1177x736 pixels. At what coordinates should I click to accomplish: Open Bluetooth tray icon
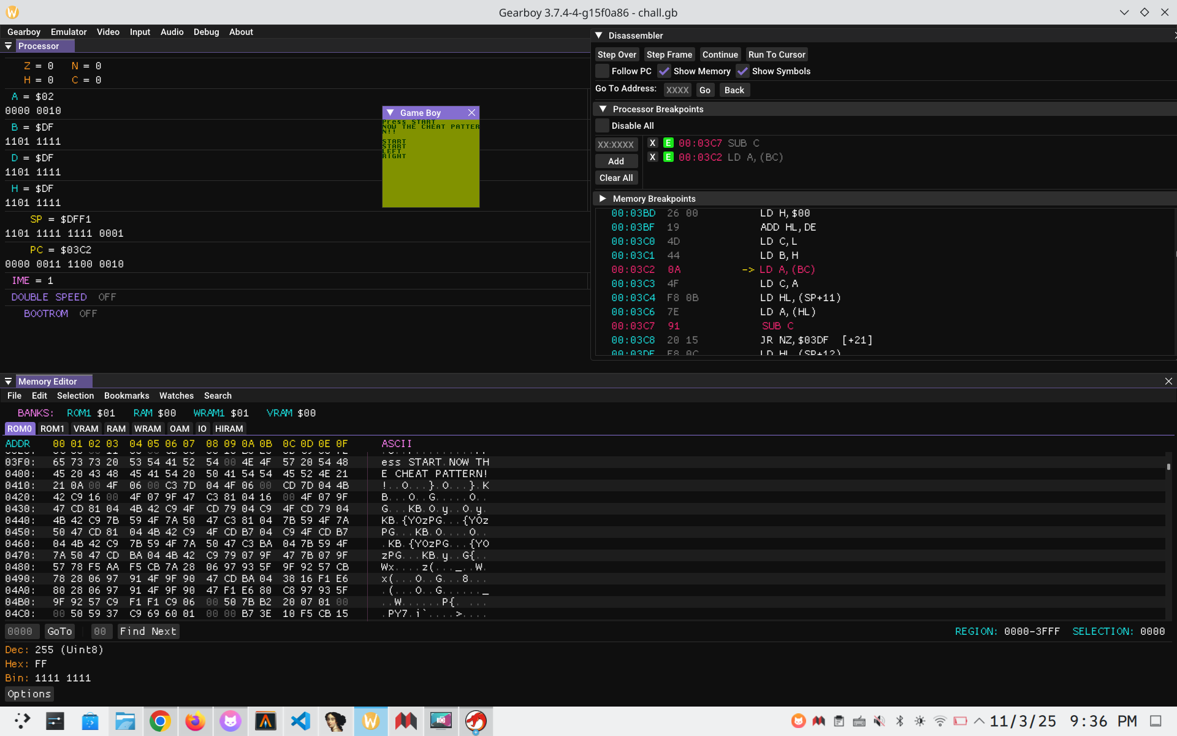point(899,721)
